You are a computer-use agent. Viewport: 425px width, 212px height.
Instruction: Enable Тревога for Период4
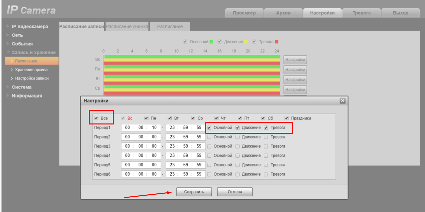click(x=266, y=155)
